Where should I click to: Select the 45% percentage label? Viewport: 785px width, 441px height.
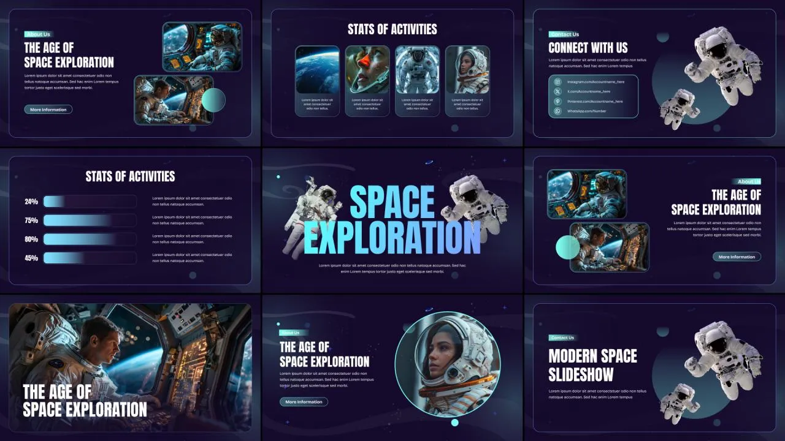pyautogui.click(x=31, y=258)
